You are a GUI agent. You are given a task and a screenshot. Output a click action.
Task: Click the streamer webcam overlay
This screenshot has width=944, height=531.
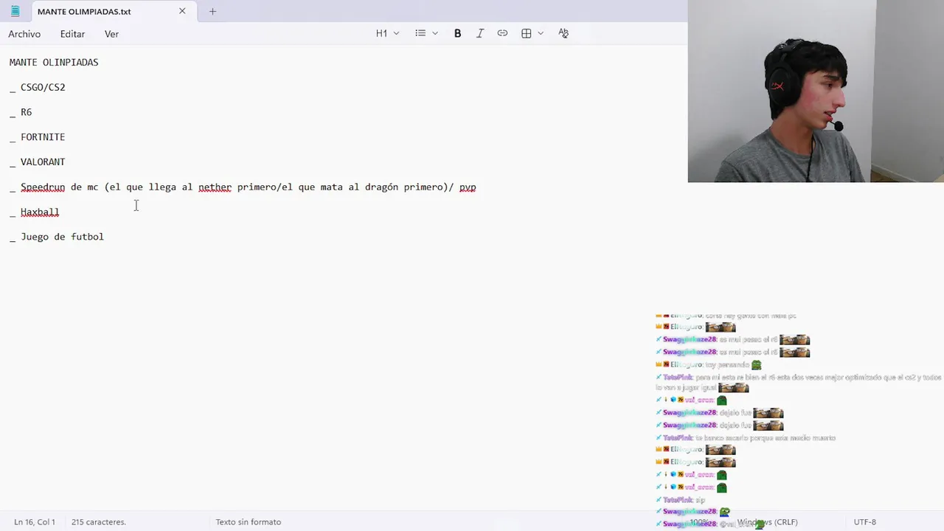[816, 91]
